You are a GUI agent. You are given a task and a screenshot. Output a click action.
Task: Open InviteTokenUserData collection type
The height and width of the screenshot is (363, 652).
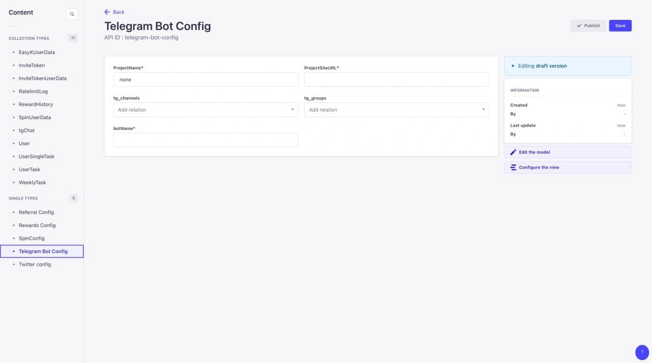[42, 78]
